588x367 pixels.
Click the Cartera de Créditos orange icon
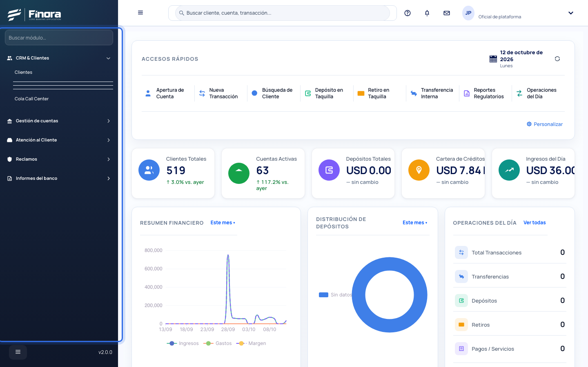point(419,170)
